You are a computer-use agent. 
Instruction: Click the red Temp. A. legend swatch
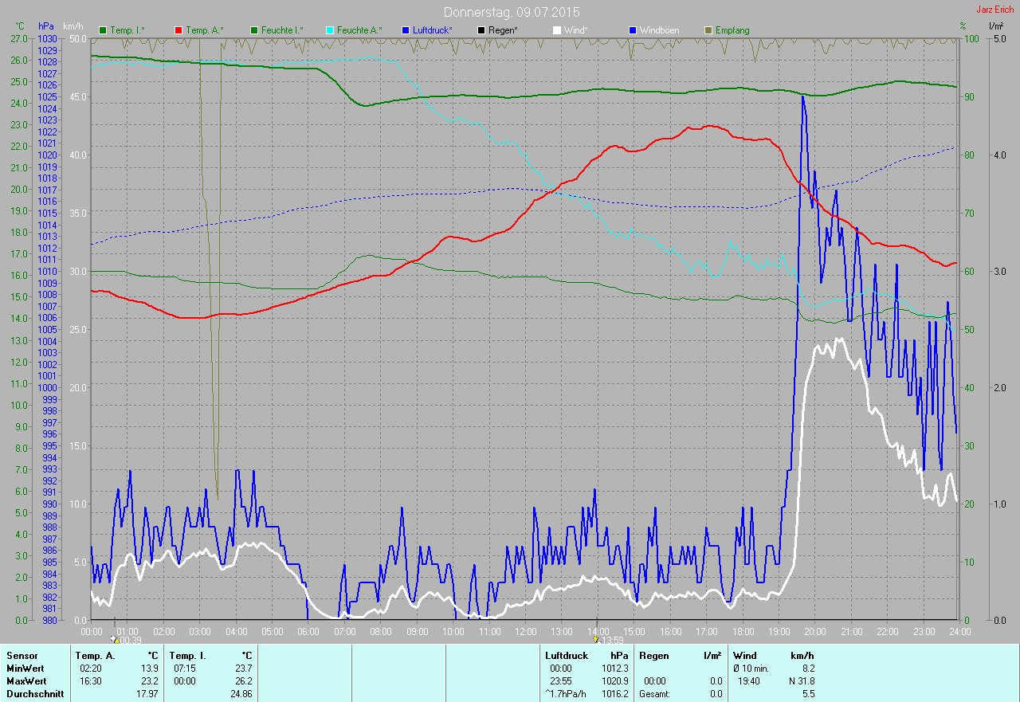(x=178, y=30)
